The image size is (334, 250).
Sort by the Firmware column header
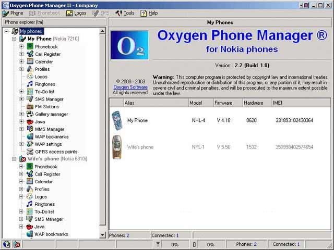click(x=228, y=103)
